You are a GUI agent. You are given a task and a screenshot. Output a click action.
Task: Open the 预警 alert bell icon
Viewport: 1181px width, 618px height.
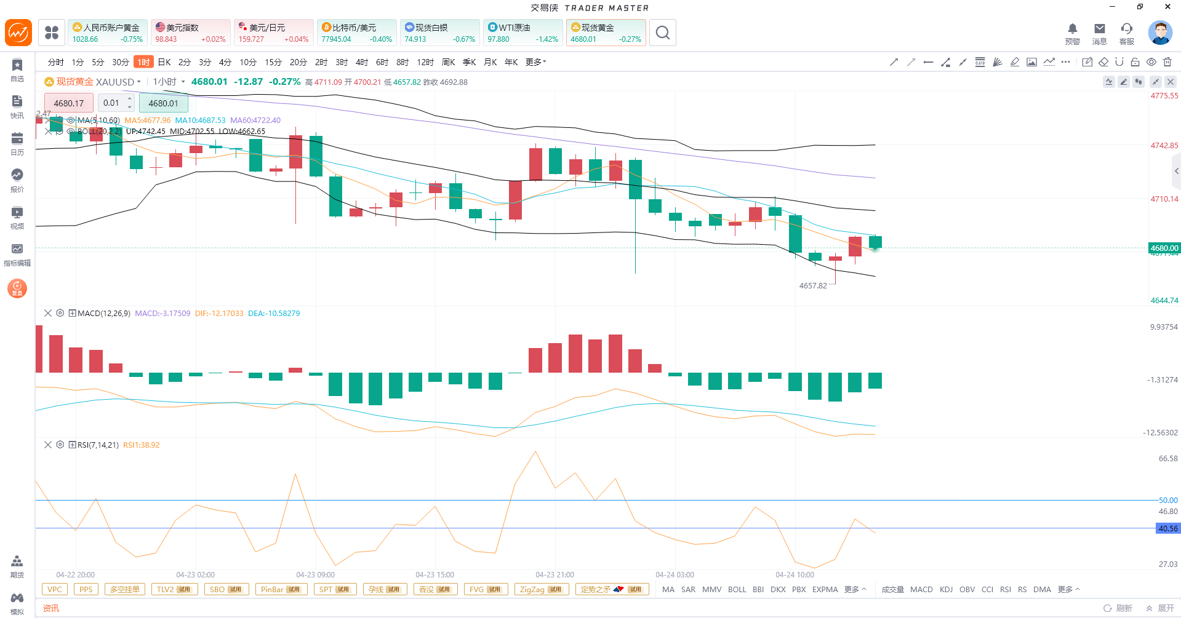[1073, 33]
